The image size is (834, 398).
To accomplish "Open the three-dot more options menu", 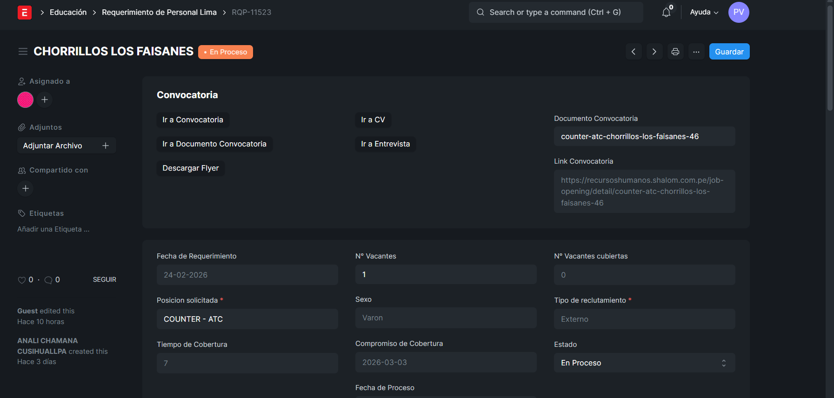I will click(x=696, y=52).
